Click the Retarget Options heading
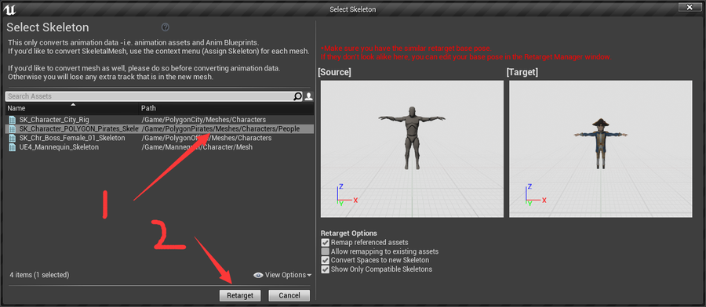 point(348,233)
